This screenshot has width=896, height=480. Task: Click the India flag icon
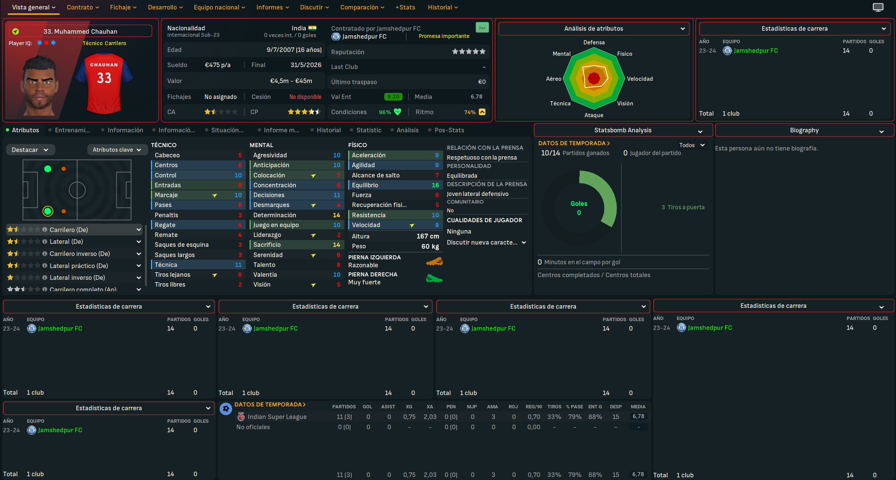pos(312,28)
